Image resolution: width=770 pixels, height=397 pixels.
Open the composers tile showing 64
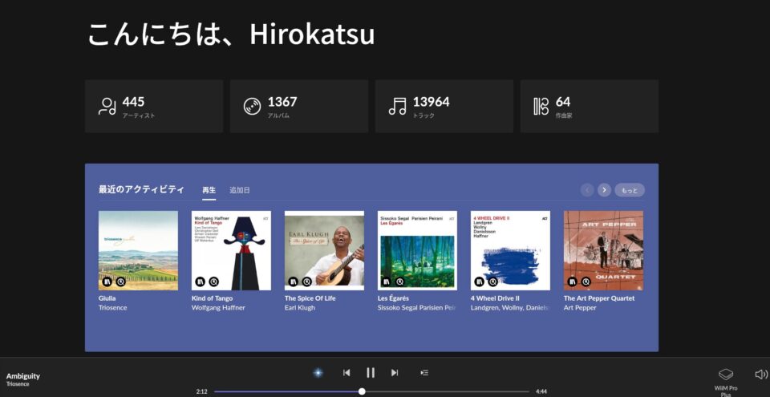pyautogui.click(x=590, y=106)
